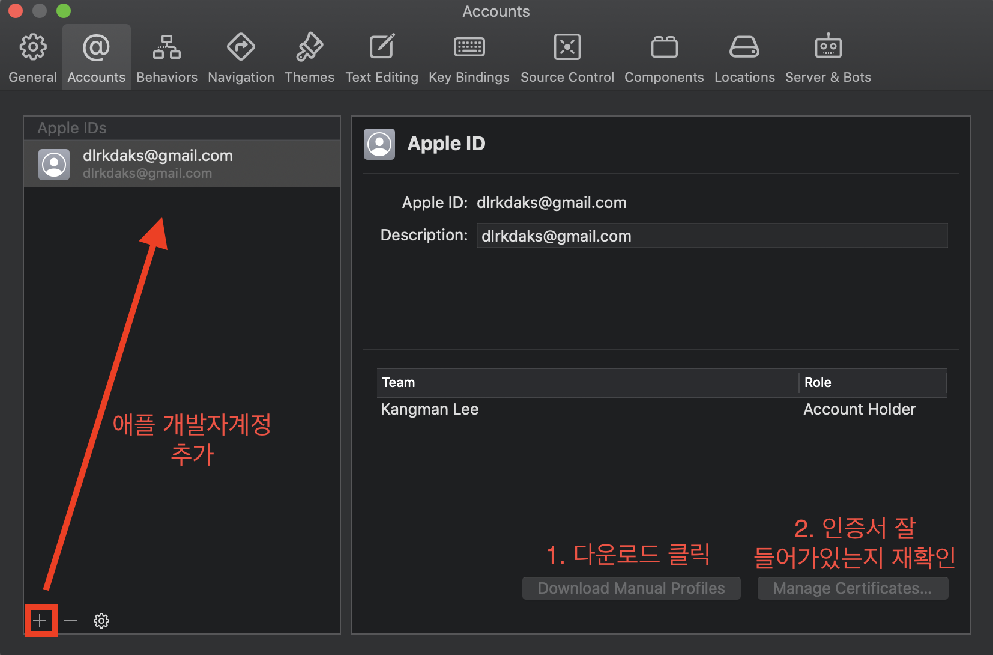Open the account actions gear menu
This screenshot has height=655, width=993.
[101, 621]
